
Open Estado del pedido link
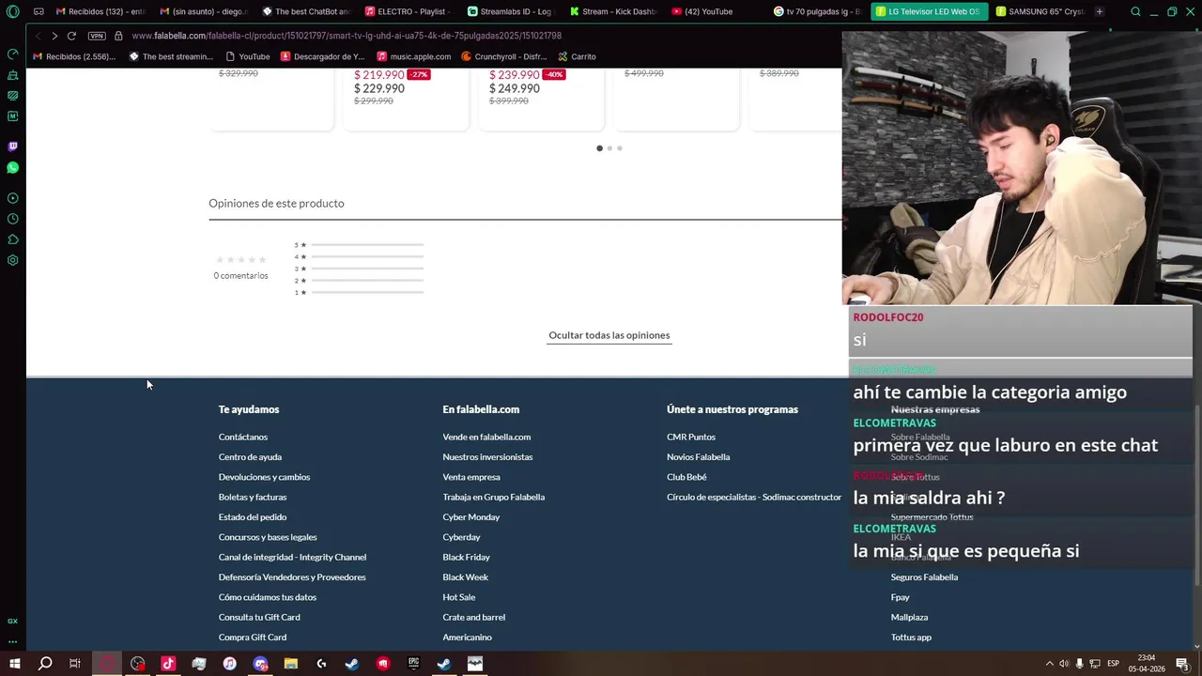(253, 517)
